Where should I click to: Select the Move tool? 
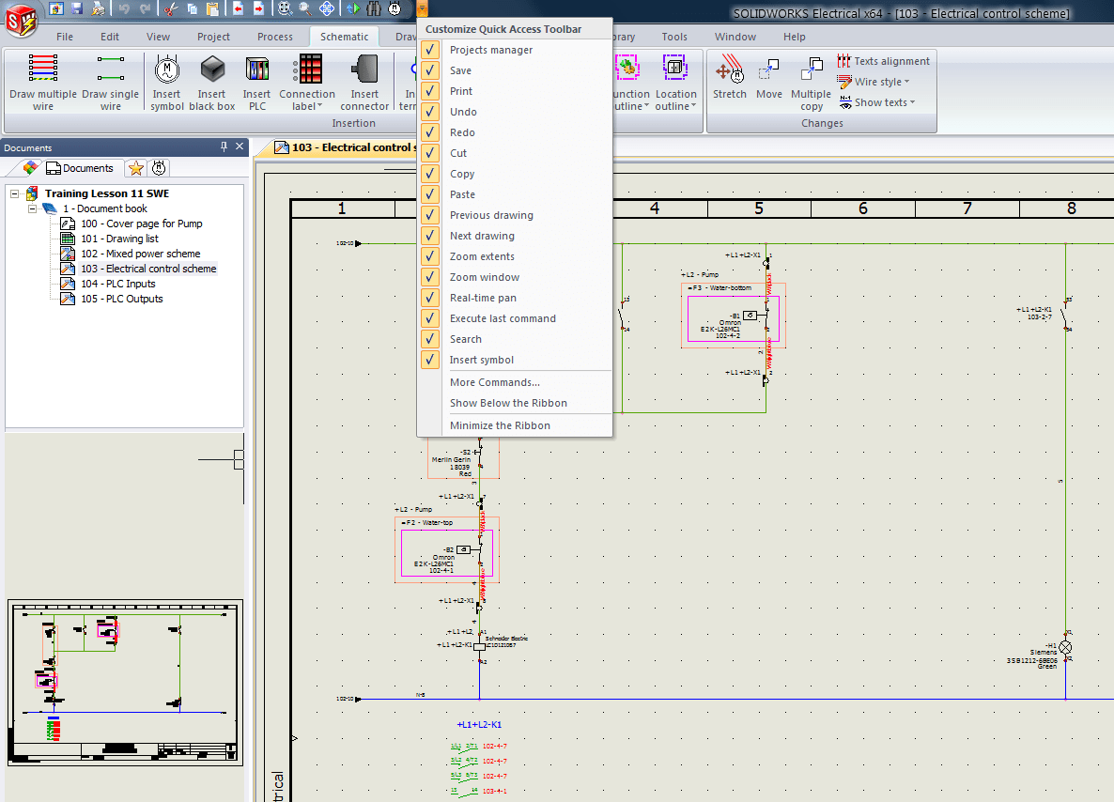[768, 77]
